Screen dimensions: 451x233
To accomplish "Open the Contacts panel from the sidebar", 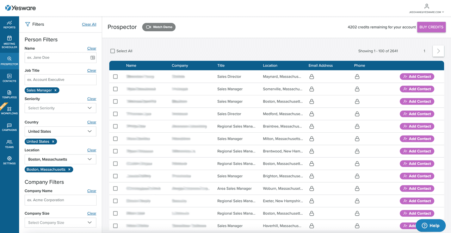I will [x=9, y=78].
